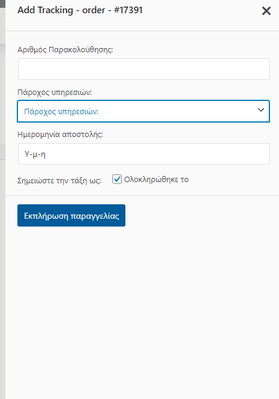This screenshot has height=399, width=279.
Task: Close the Add Tracking panel
Action: 266,11
